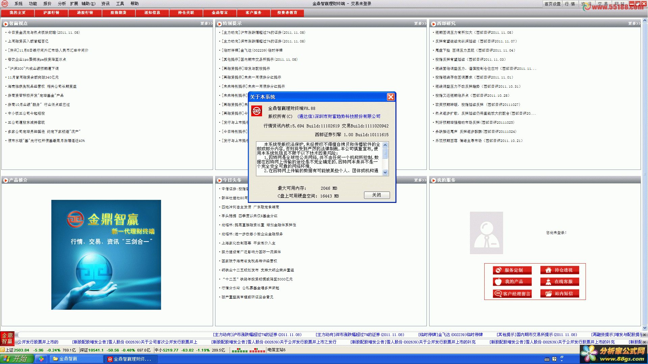Click the app logo in About dialog

tap(257, 111)
